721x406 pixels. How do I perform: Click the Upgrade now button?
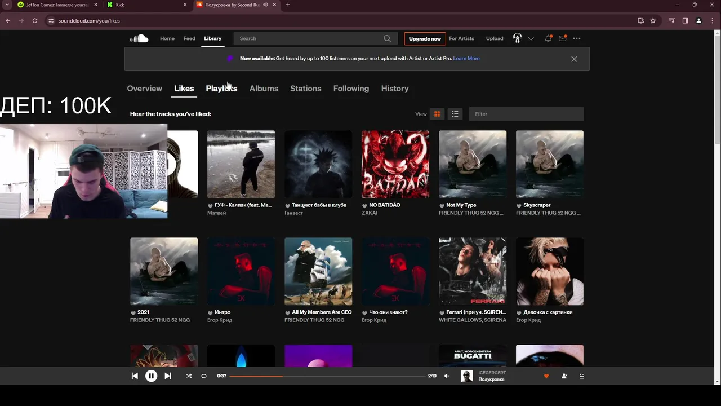425,39
